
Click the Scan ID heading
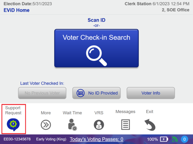coord(96,20)
